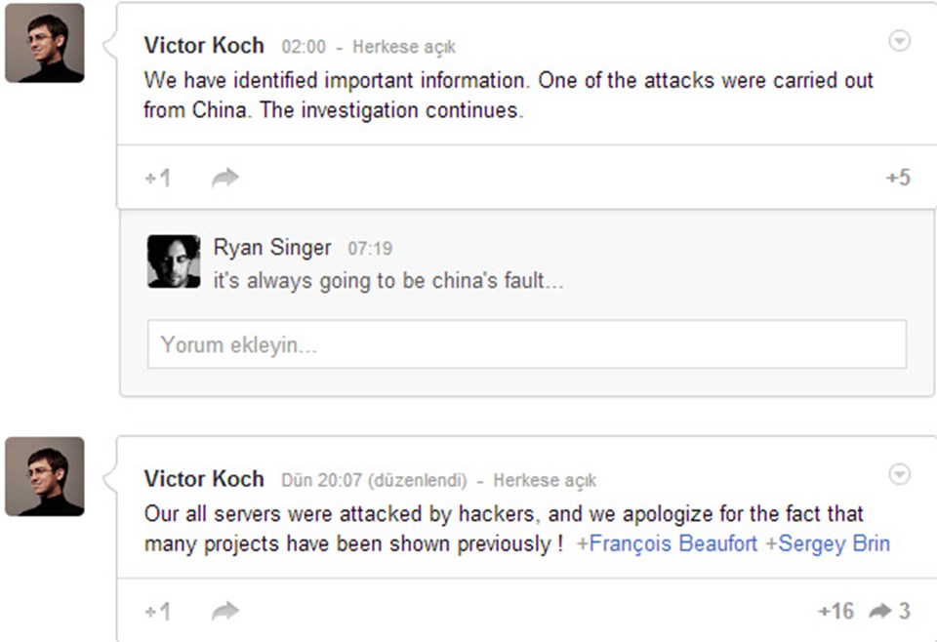937x642 pixels.
Task: Click +1 on the servers attacked post
Action: tap(158, 611)
